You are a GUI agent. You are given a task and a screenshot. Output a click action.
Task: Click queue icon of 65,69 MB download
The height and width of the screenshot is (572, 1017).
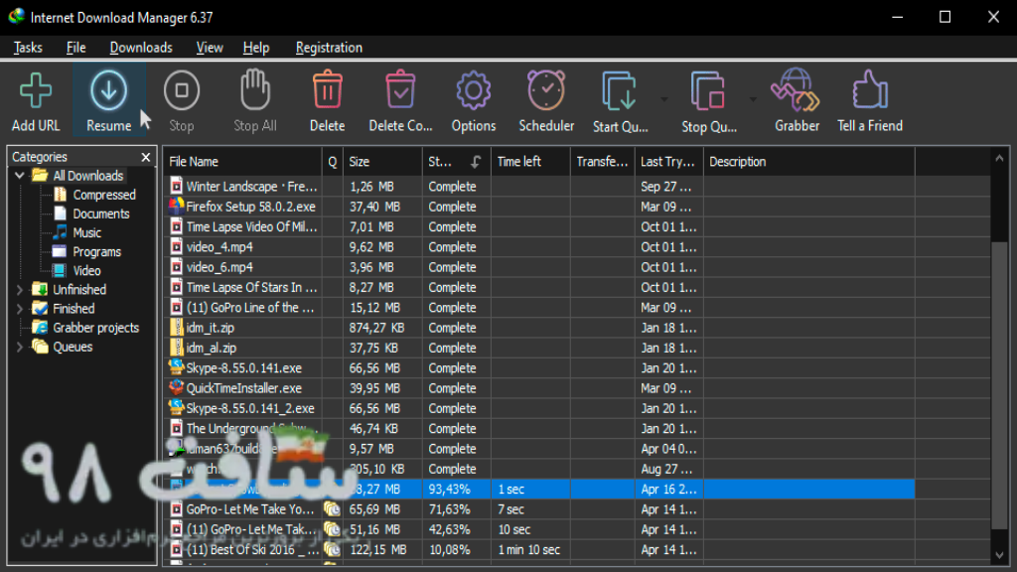pyautogui.click(x=332, y=509)
